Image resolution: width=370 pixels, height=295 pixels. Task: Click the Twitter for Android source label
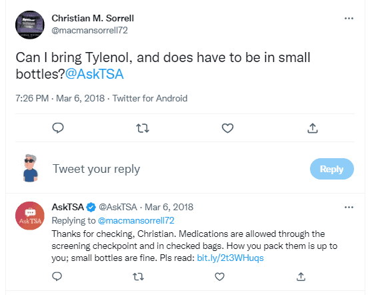[x=150, y=98]
